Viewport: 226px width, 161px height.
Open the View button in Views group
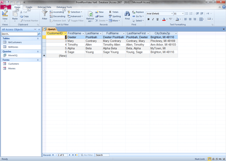point(5,16)
